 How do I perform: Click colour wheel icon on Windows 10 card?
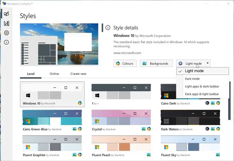pyautogui.click(x=80, y=103)
